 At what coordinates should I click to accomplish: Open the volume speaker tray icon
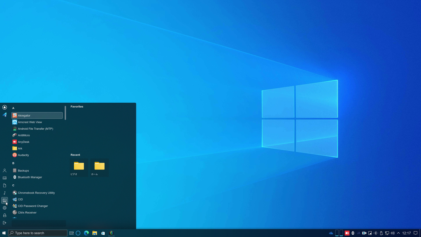[393, 233]
